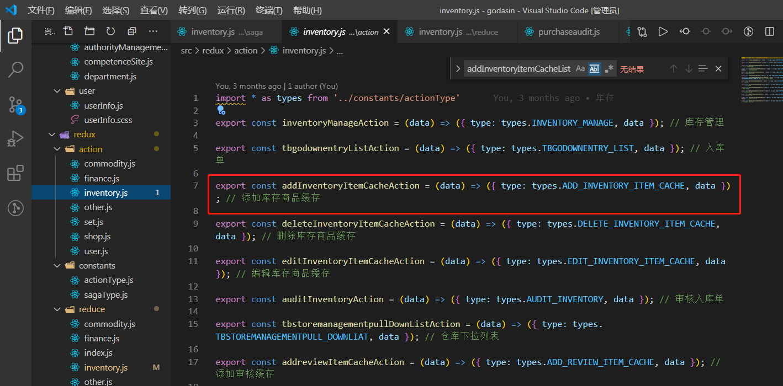Screen dimensions: 783x386
Task: Open shop.js under action folder
Action: (x=97, y=237)
